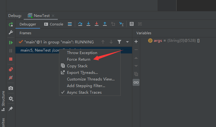The width and height of the screenshot is (216, 127).
Task: Mute breakpoints slashed circle icon
Action: click(x=11, y=78)
